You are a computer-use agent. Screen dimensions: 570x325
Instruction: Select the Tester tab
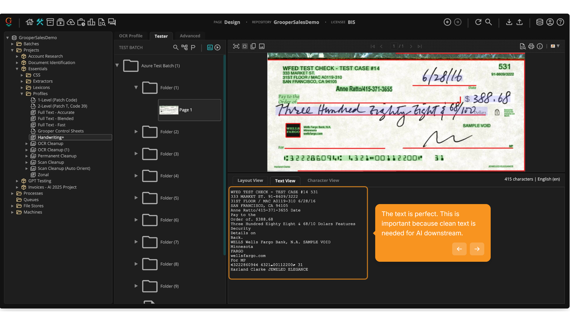coord(161,36)
